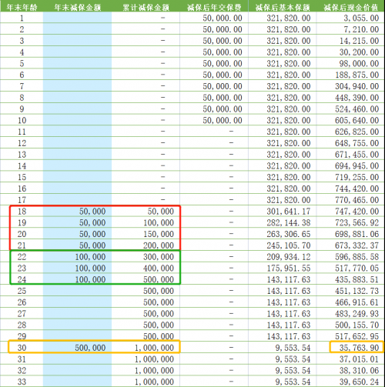
Task: Select the 年末减保金额 column header
Action: point(77,7)
